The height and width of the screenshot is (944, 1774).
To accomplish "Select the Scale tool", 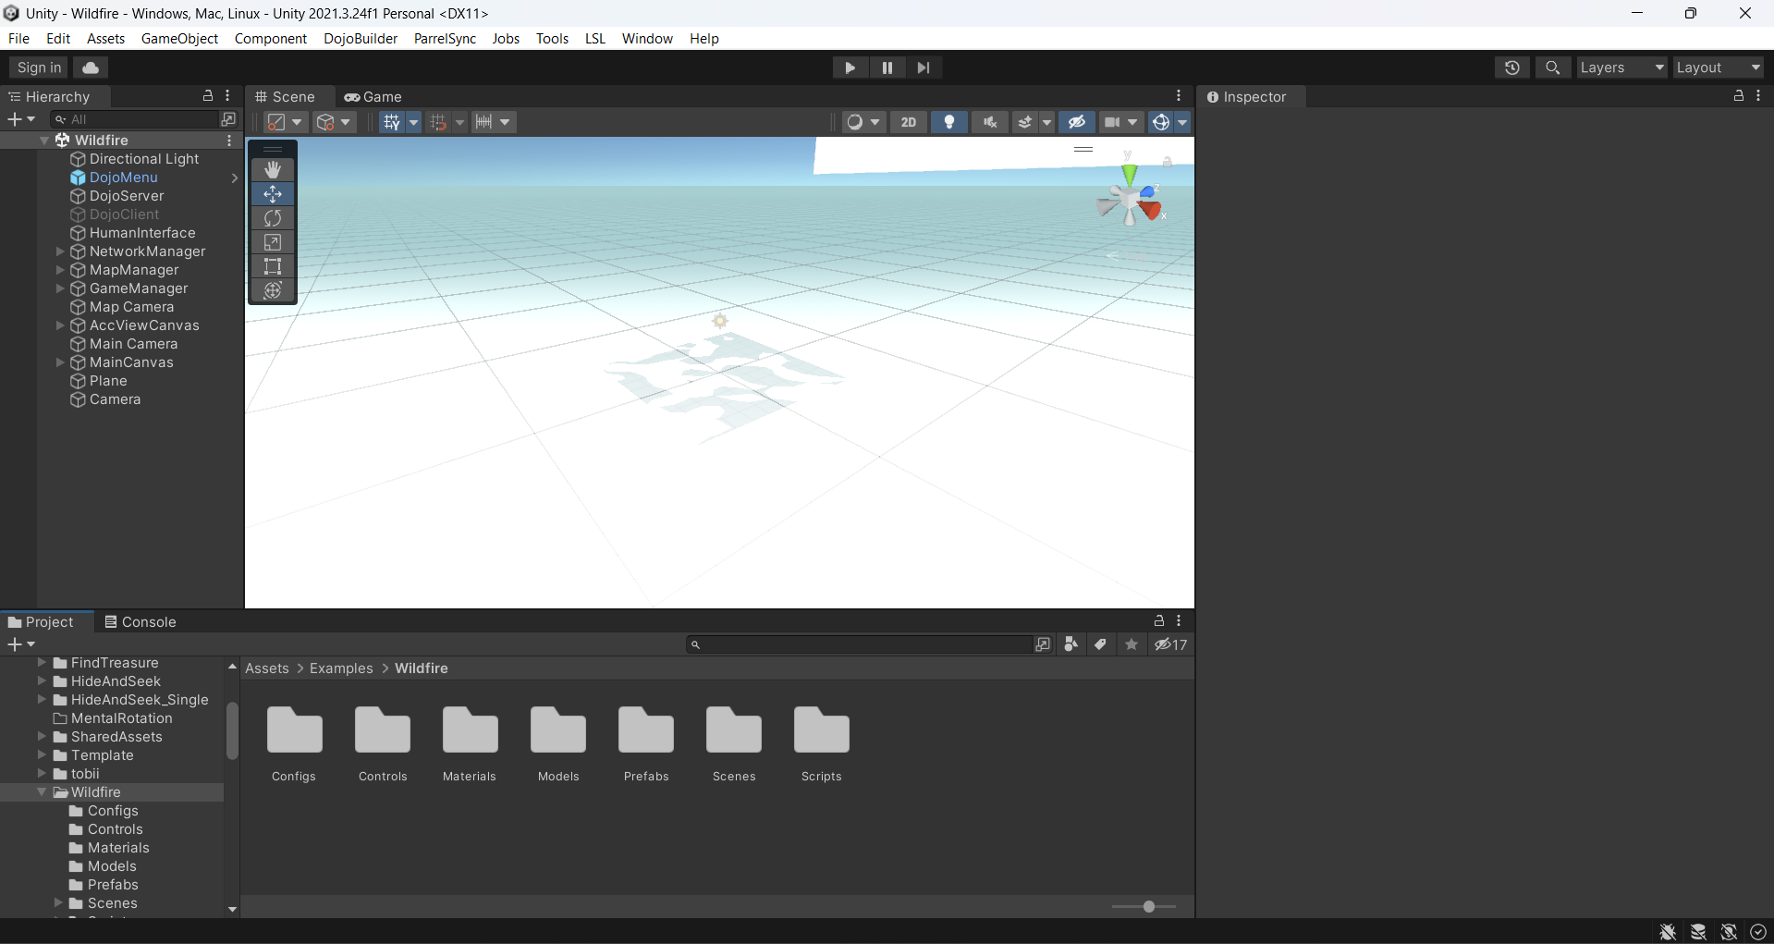I will [273, 242].
